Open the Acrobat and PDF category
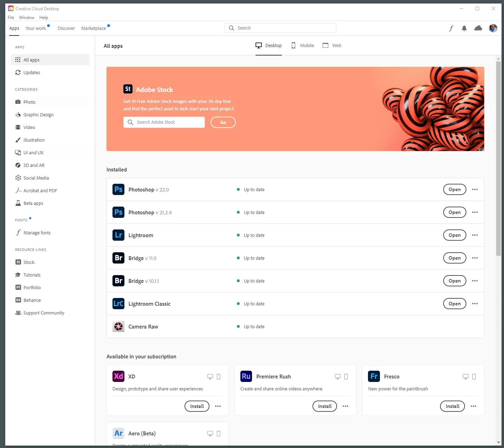 click(50, 190)
